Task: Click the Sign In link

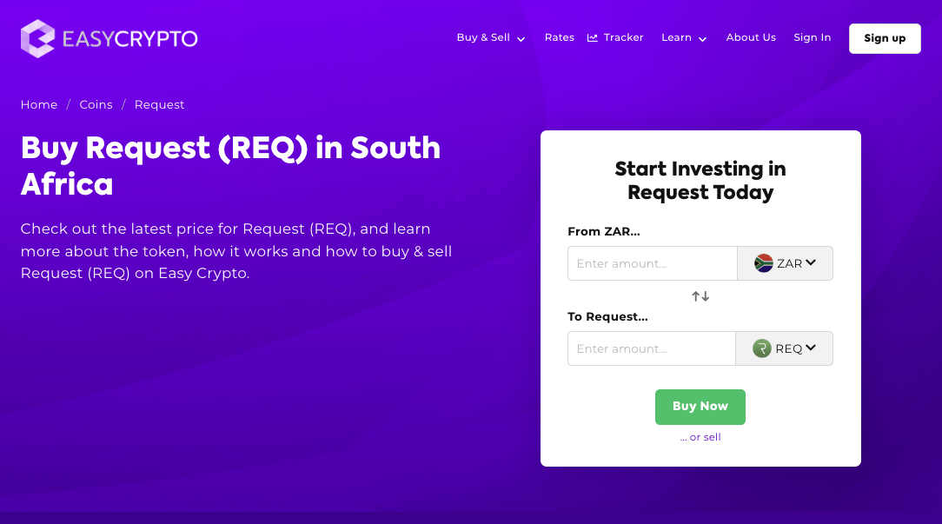Action: point(812,38)
